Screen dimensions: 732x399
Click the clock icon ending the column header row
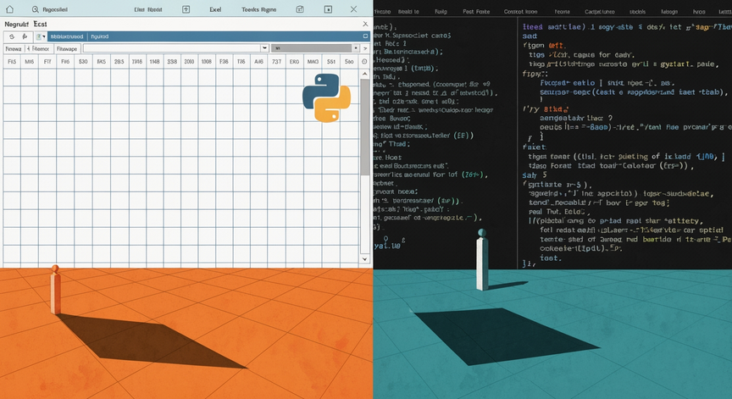[364, 62]
